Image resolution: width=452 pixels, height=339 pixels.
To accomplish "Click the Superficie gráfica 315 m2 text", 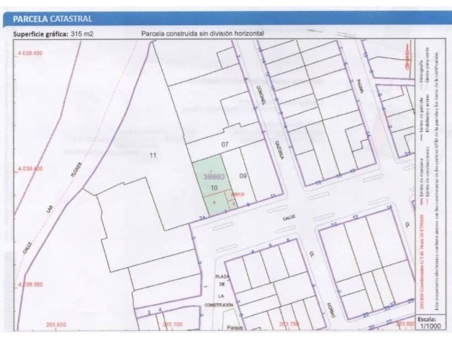I will [53, 34].
